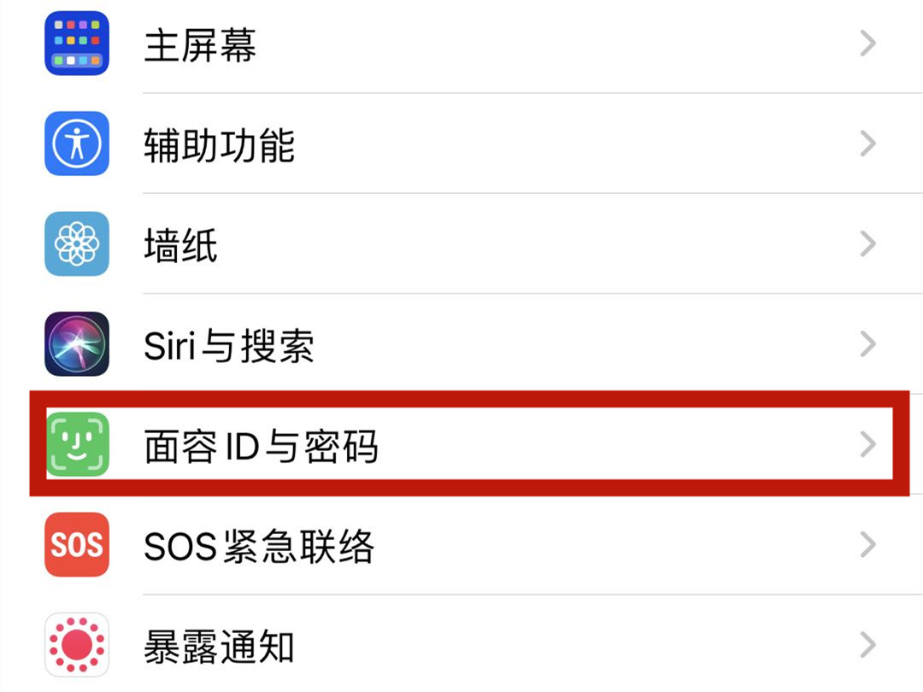Tap the red SOS icon
Screen dimensions: 923x692
pos(77,544)
